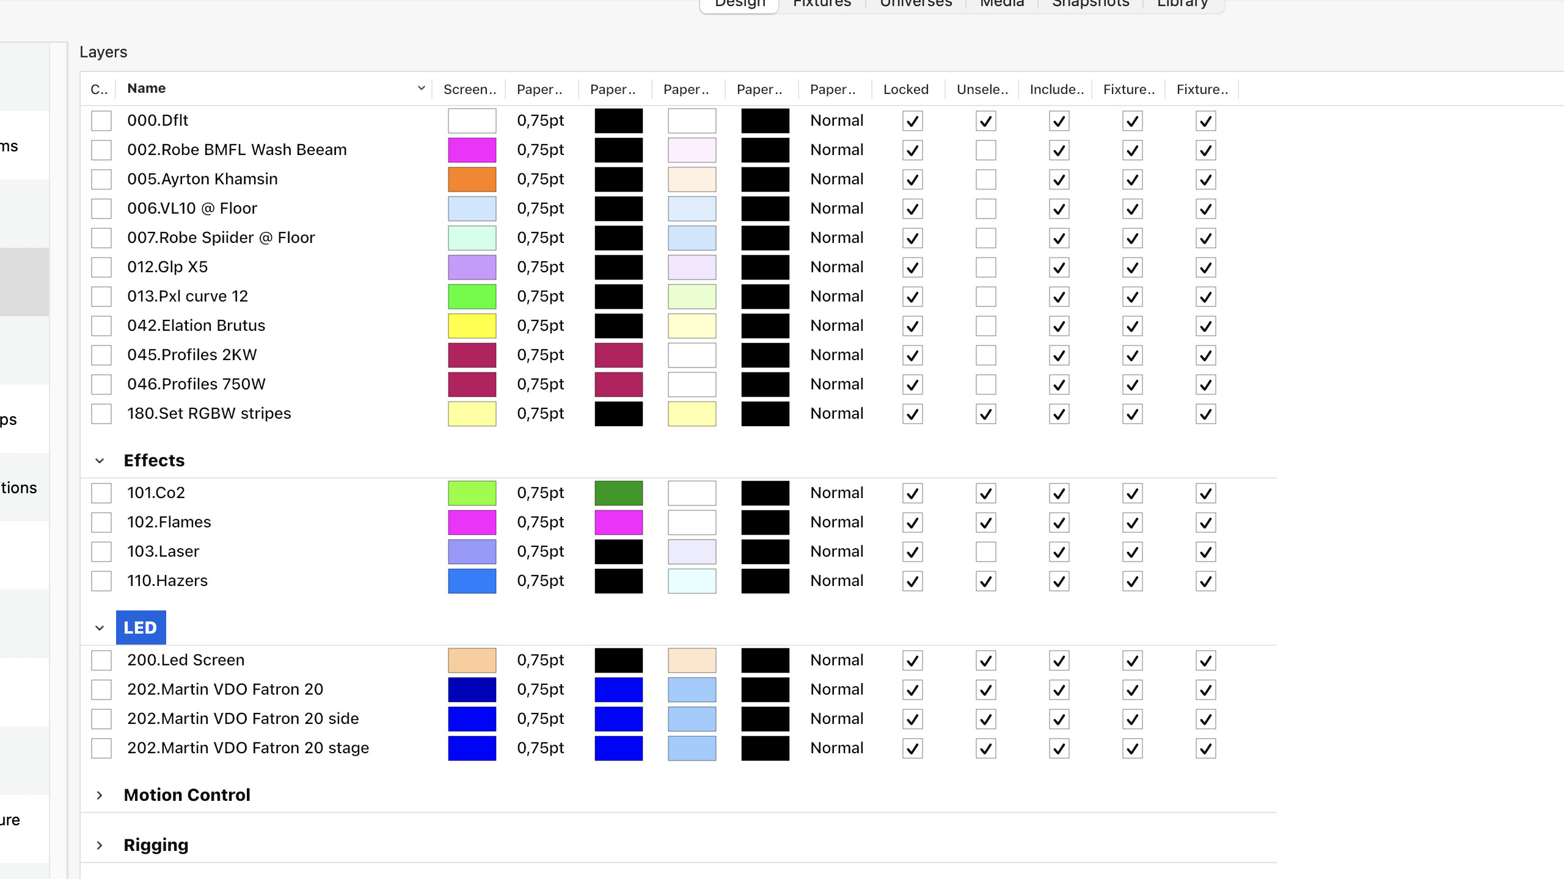Click the orange screen color of Ayrton Khamsin
The width and height of the screenshot is (1564, 879).
point(472,179)
